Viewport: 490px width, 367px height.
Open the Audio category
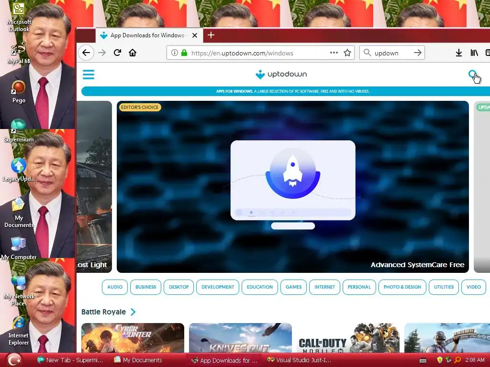(x=115, y=287)
